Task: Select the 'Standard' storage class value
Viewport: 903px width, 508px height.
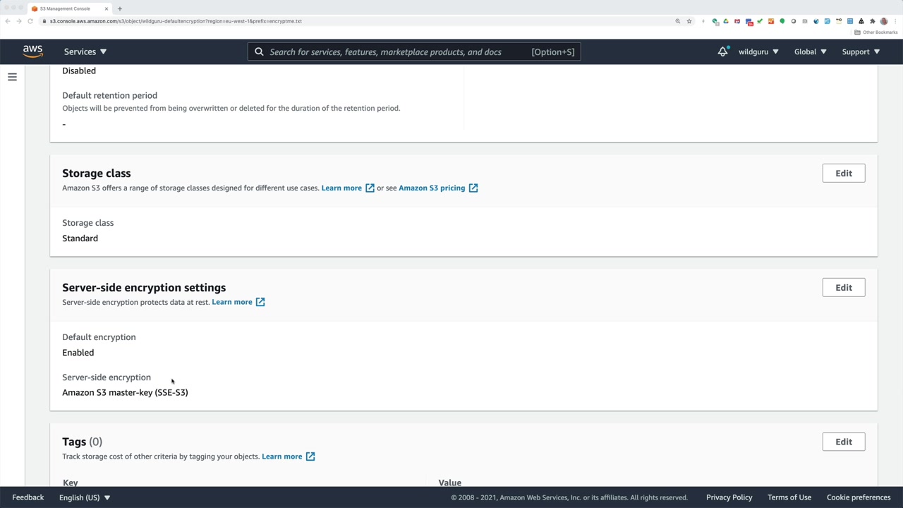Action: [80, 238]
